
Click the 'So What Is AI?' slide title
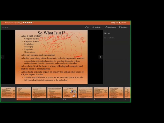point(51,33)
